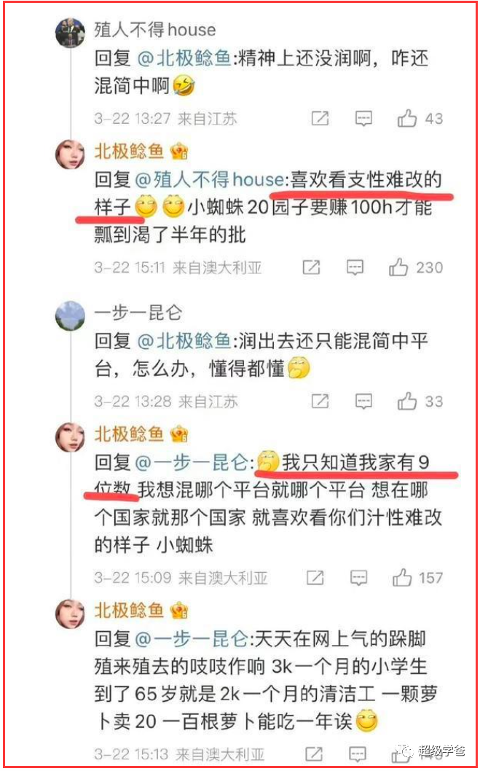480x771 pixels.
Task: Like the comment with 33 likes
Action: (x=406, y=402)
